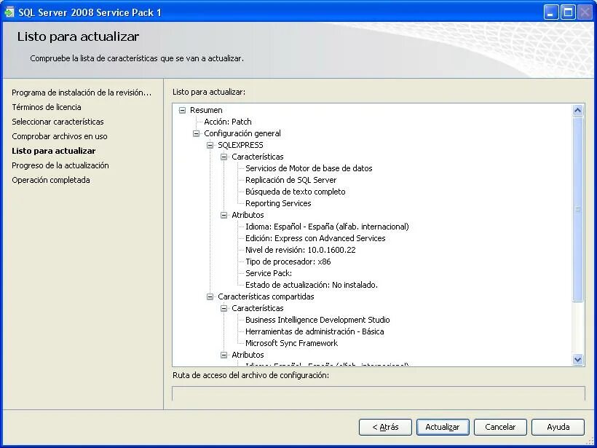This screenshot has height=448, width=597.
Task: Select the Idioma: Español - España row under SQLEXPRESS
Action: pos(327,227)
